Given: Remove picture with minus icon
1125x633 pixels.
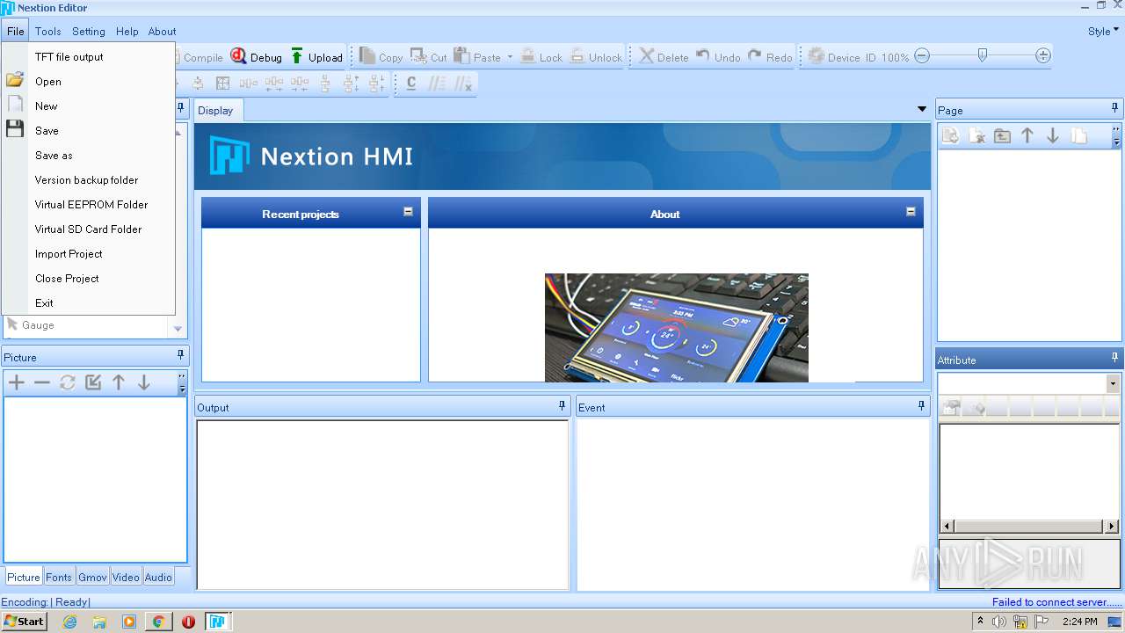Looking at the screenshot, I should (x=42, y=382).
